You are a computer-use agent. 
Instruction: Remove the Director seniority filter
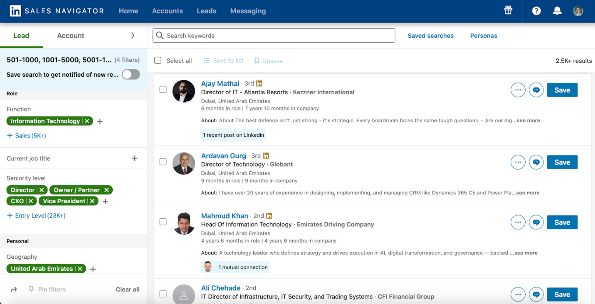pos(42,190)
